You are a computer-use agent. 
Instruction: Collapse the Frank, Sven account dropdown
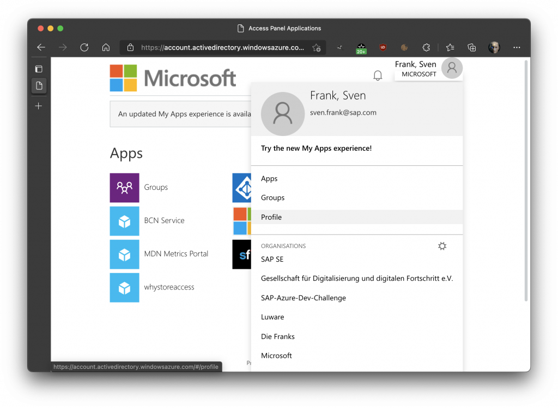428,69
